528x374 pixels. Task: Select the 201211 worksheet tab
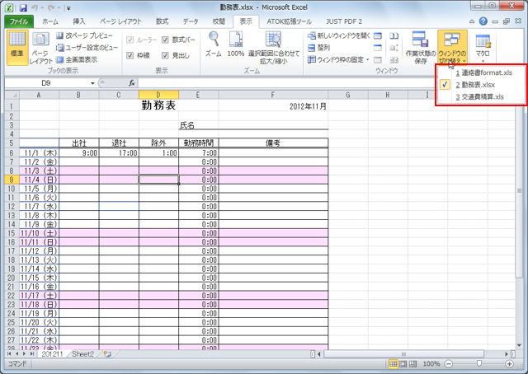pyautogui.click(x=52, y=354)
